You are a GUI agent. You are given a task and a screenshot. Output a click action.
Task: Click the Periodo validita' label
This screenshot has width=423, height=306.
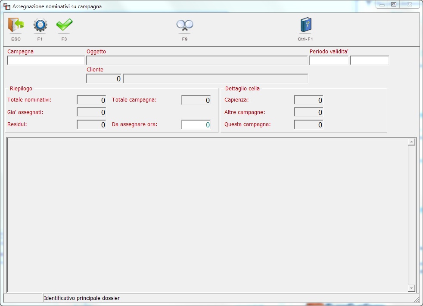pyautogui.click(x=329, y=52)
